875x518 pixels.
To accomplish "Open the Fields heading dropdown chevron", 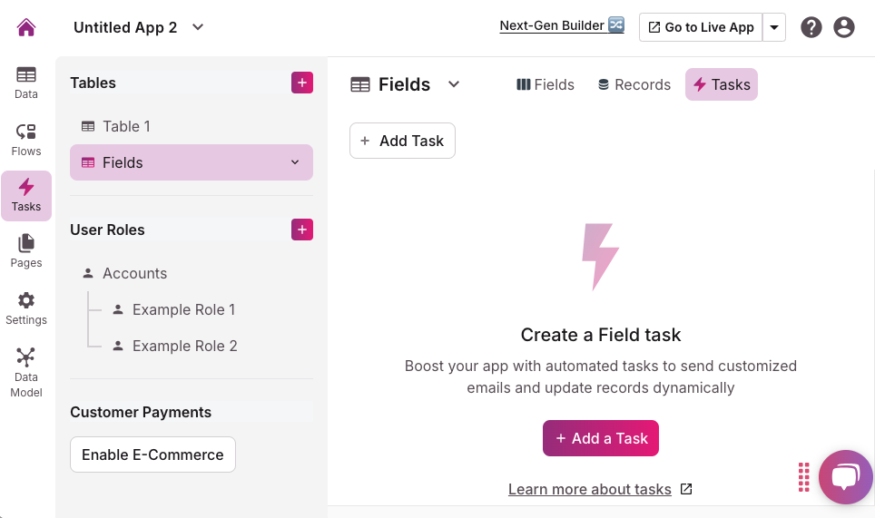I will click(x=455, y=84).
